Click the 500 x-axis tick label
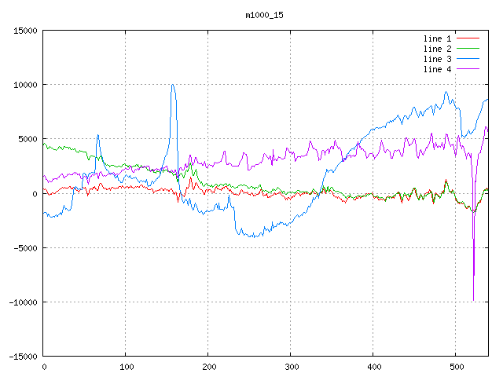 point(456,367)
